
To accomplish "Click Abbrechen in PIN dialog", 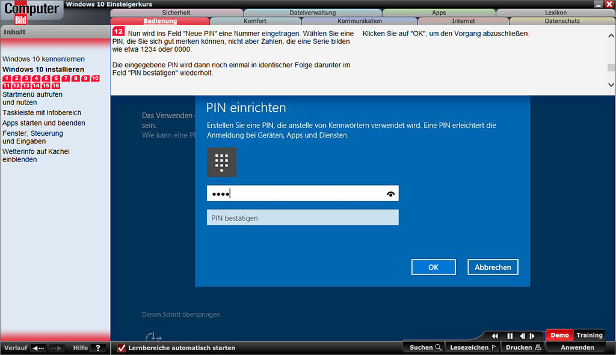I will [x=493, y=267].
